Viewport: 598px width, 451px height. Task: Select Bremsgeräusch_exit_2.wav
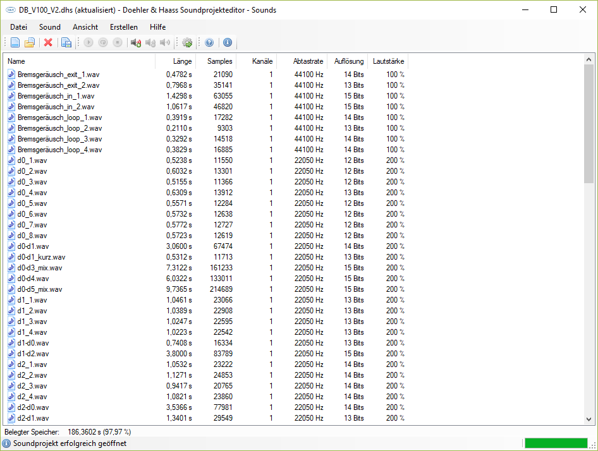click(x=58, y=85)
